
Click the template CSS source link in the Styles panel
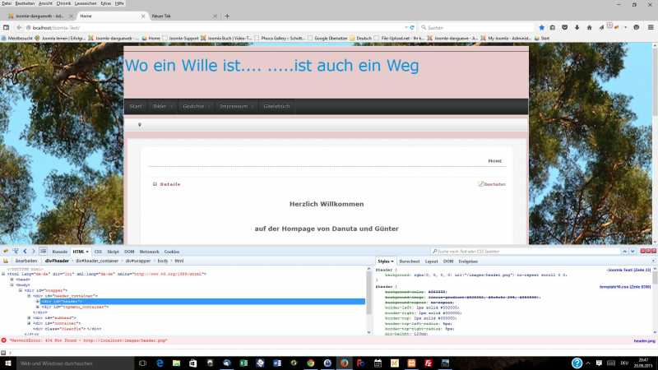pos(625,287)
